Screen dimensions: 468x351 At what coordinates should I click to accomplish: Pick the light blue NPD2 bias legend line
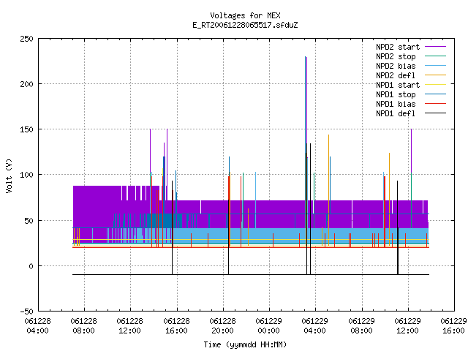(x=436, y=65)
